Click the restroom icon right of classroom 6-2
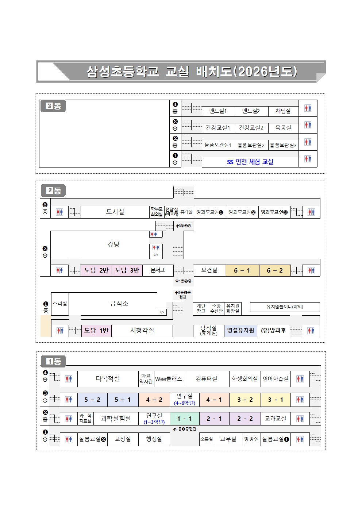The image size is (362, 512). 311,270
